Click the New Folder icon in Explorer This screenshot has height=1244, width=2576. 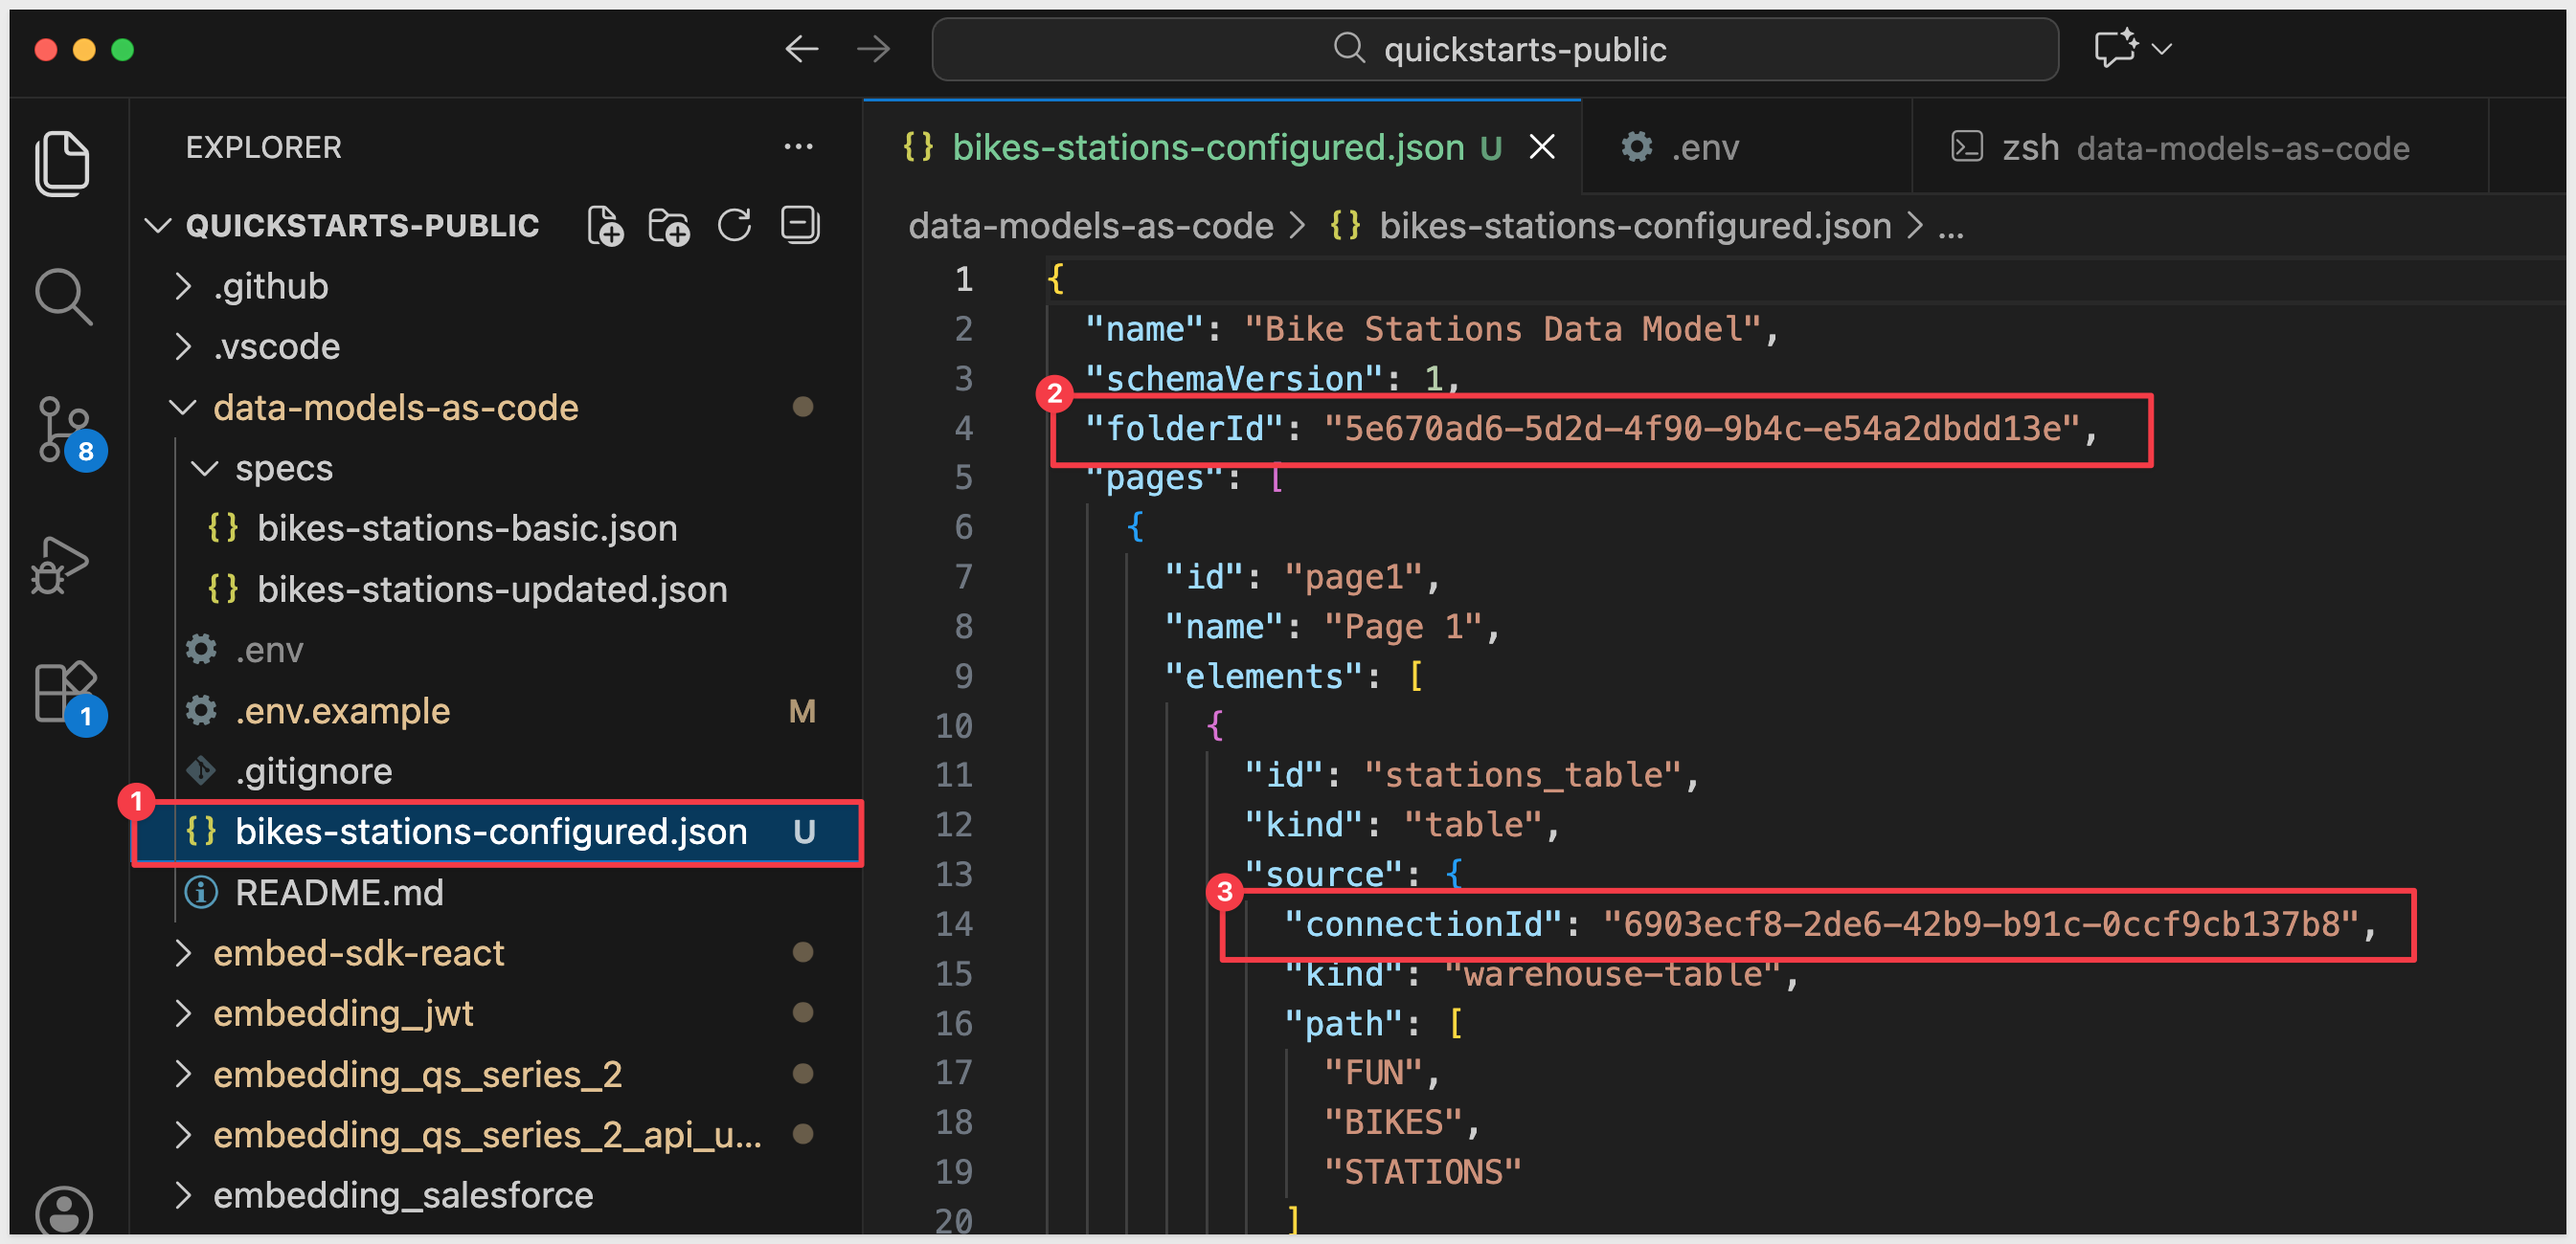coord(669,226)
